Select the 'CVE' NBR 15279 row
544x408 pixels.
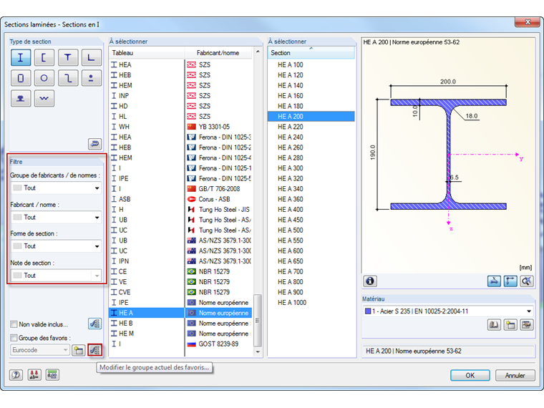(x=181, y=292)
